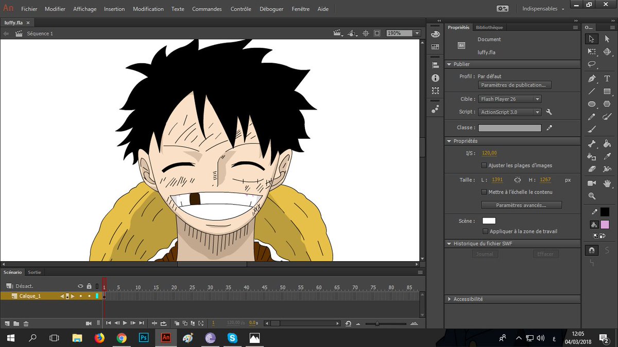Select the Free Transform tool
The image size is (618, 347).
tap(592, 51)
